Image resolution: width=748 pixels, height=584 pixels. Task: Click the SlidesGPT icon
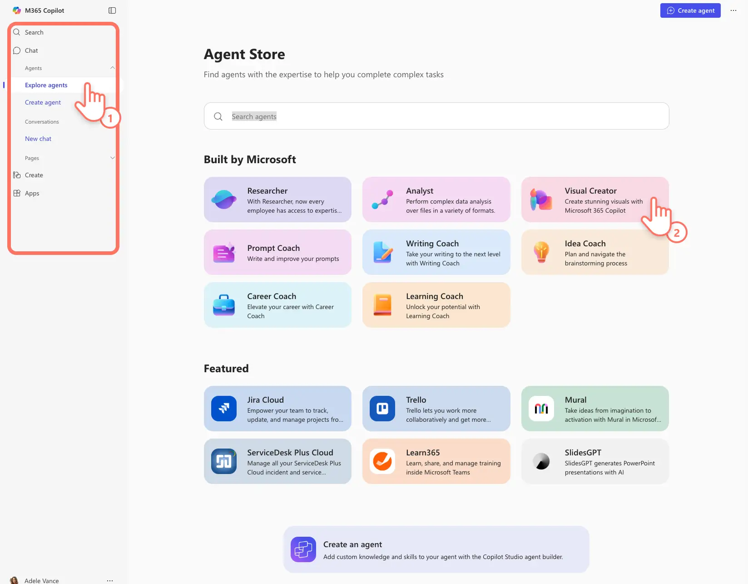[x=541, y=461]
